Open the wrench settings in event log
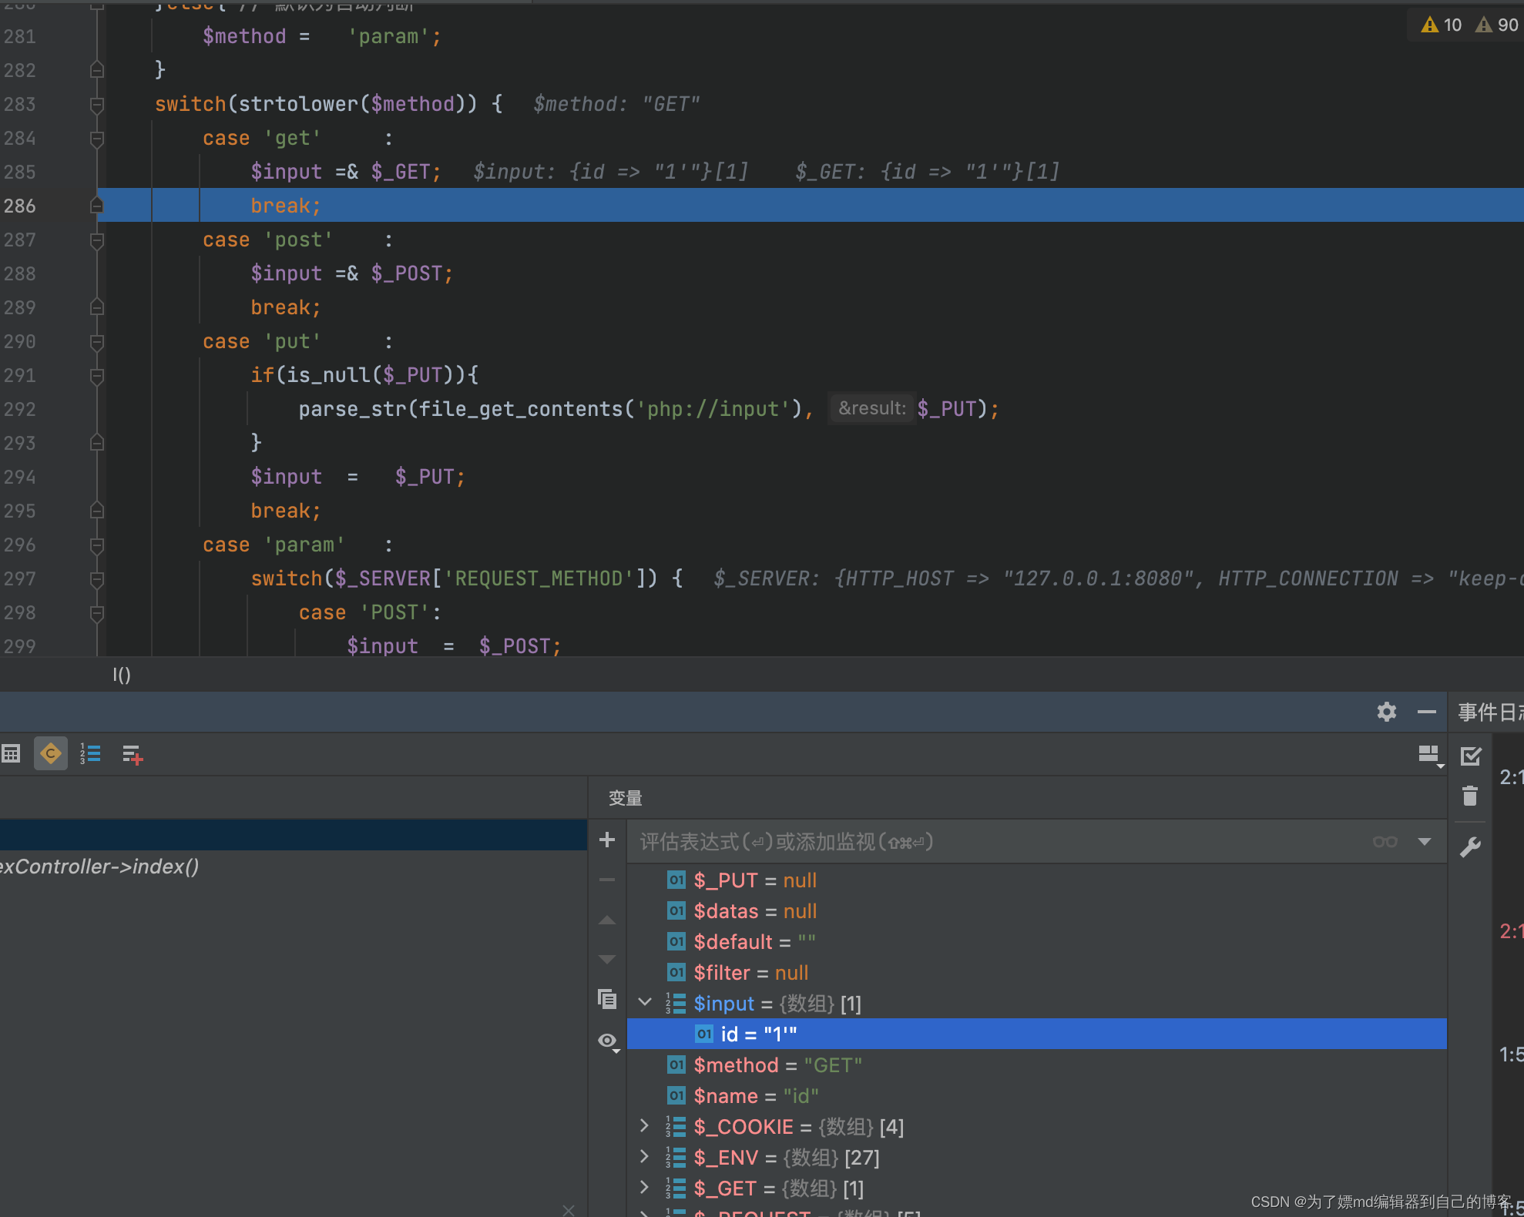This screenshot has width=1524, height=1217. [1470, 847]
